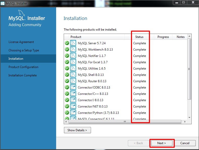Click the MySQL Workbench 8.0.13 product icon
Screen dimensions: 199x150
[73, 49]
